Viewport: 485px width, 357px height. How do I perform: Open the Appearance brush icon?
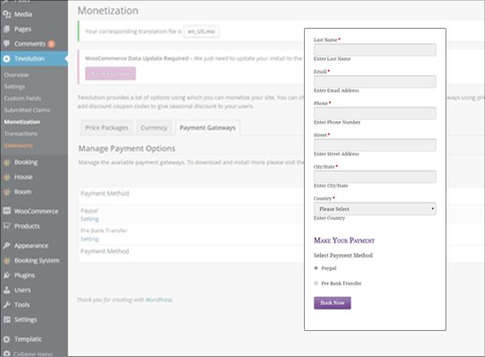(7, 246)
